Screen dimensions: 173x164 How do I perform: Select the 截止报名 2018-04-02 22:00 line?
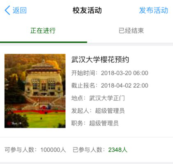point(110,85)
